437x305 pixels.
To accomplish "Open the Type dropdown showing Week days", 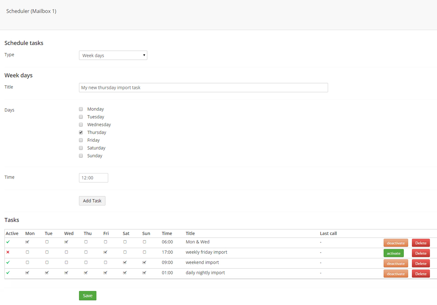I will [x=113, y=55].
